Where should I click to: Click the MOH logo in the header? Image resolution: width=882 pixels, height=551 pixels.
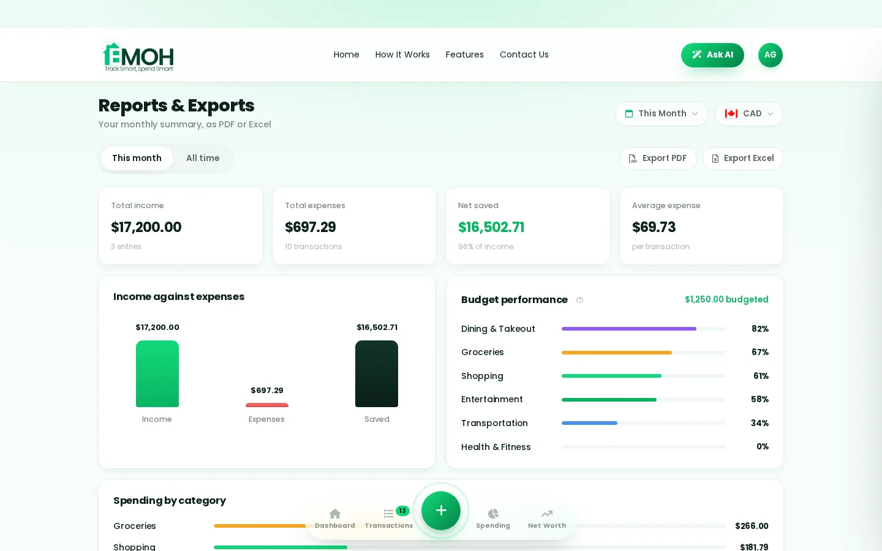pyautogui.click(x=138, y=57)
